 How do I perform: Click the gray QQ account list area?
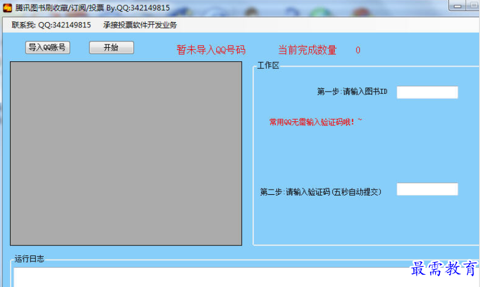tap(126, 153)
